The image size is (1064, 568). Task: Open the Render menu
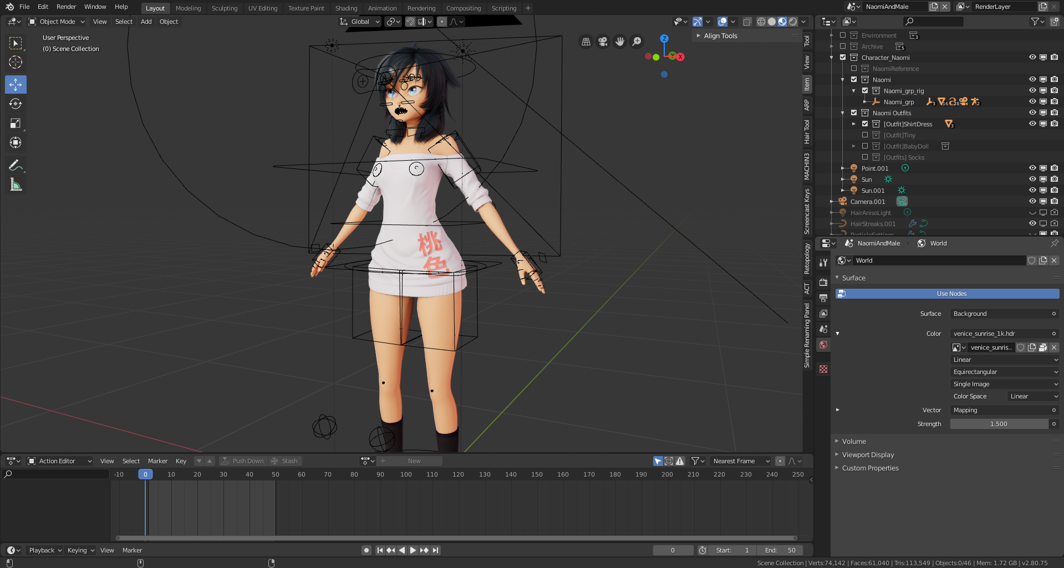click(66, 7)
